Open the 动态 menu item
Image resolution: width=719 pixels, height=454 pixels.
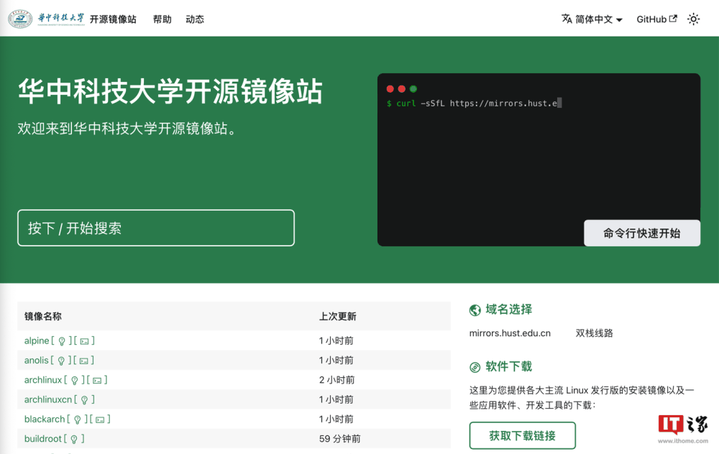pyautogui.click(x=195, y=19)
